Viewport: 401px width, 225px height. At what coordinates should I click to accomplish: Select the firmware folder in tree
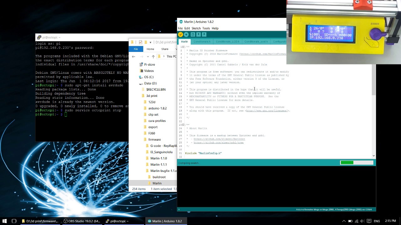[154, 139]
